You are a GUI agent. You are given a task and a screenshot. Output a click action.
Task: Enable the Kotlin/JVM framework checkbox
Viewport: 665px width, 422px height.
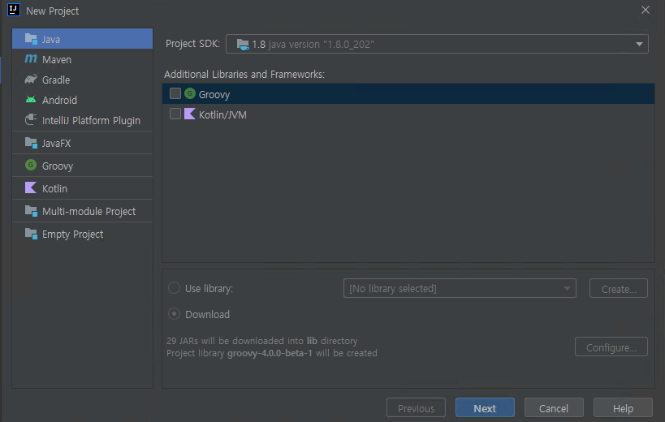pyautogui.click(x=175, y=114)
